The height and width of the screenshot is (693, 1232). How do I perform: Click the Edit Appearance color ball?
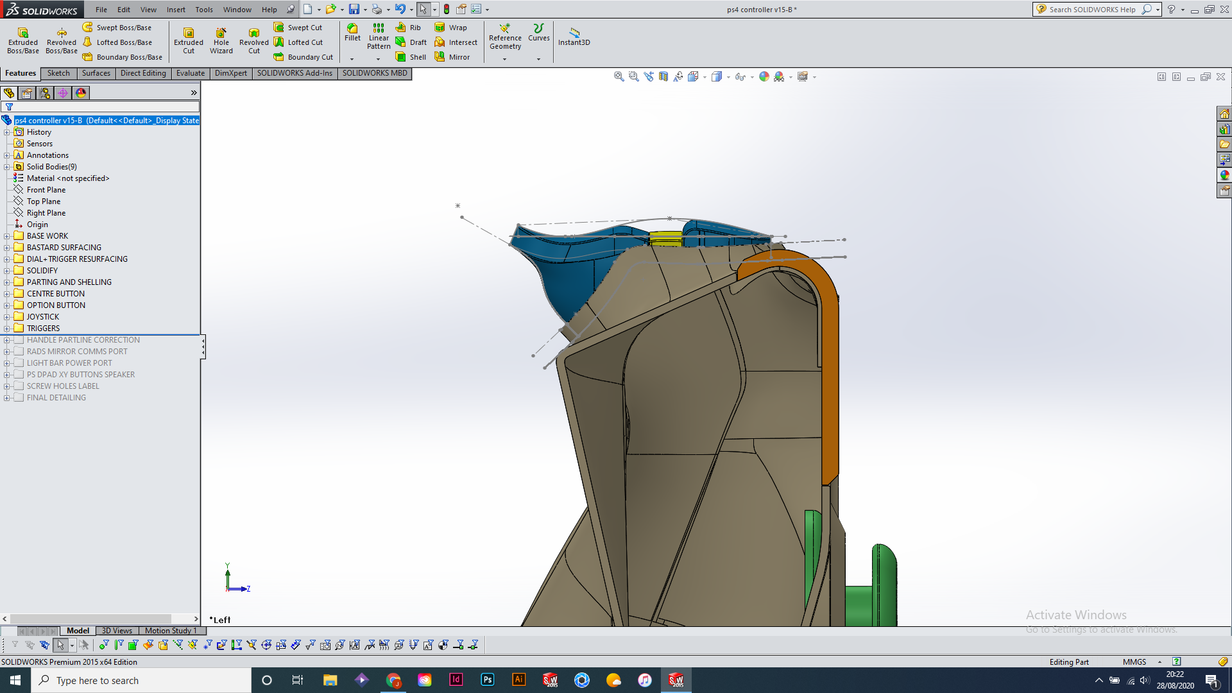(x=764, y=76)
